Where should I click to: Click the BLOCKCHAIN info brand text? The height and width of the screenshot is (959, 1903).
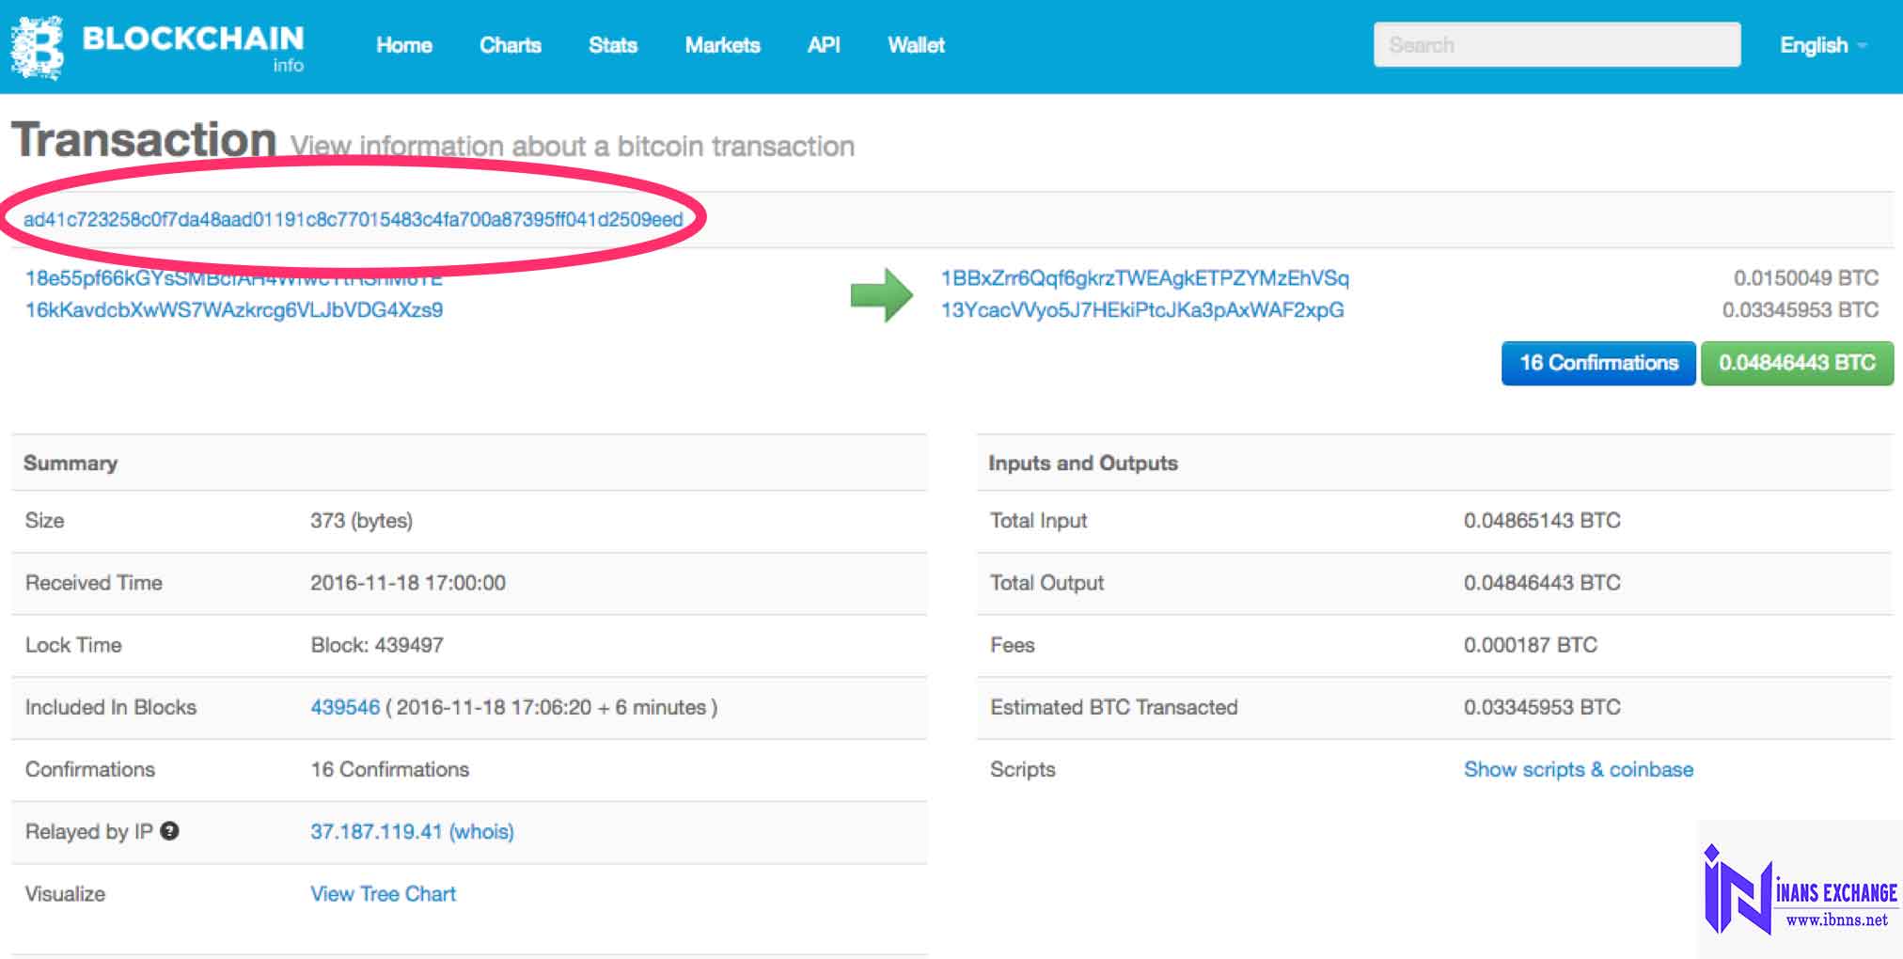193,47
